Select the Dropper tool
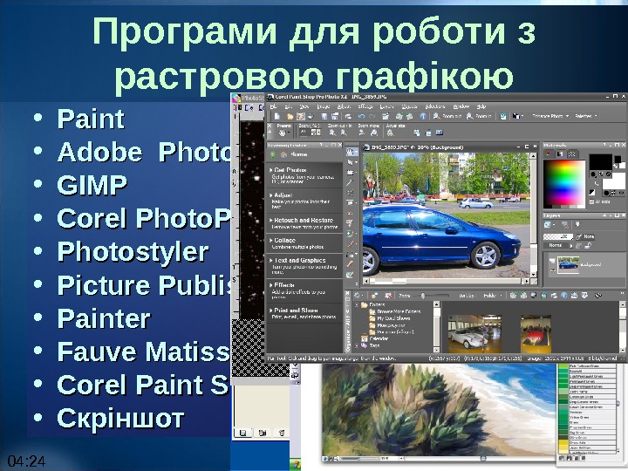The image size is (628, 471). click(352, 182)
